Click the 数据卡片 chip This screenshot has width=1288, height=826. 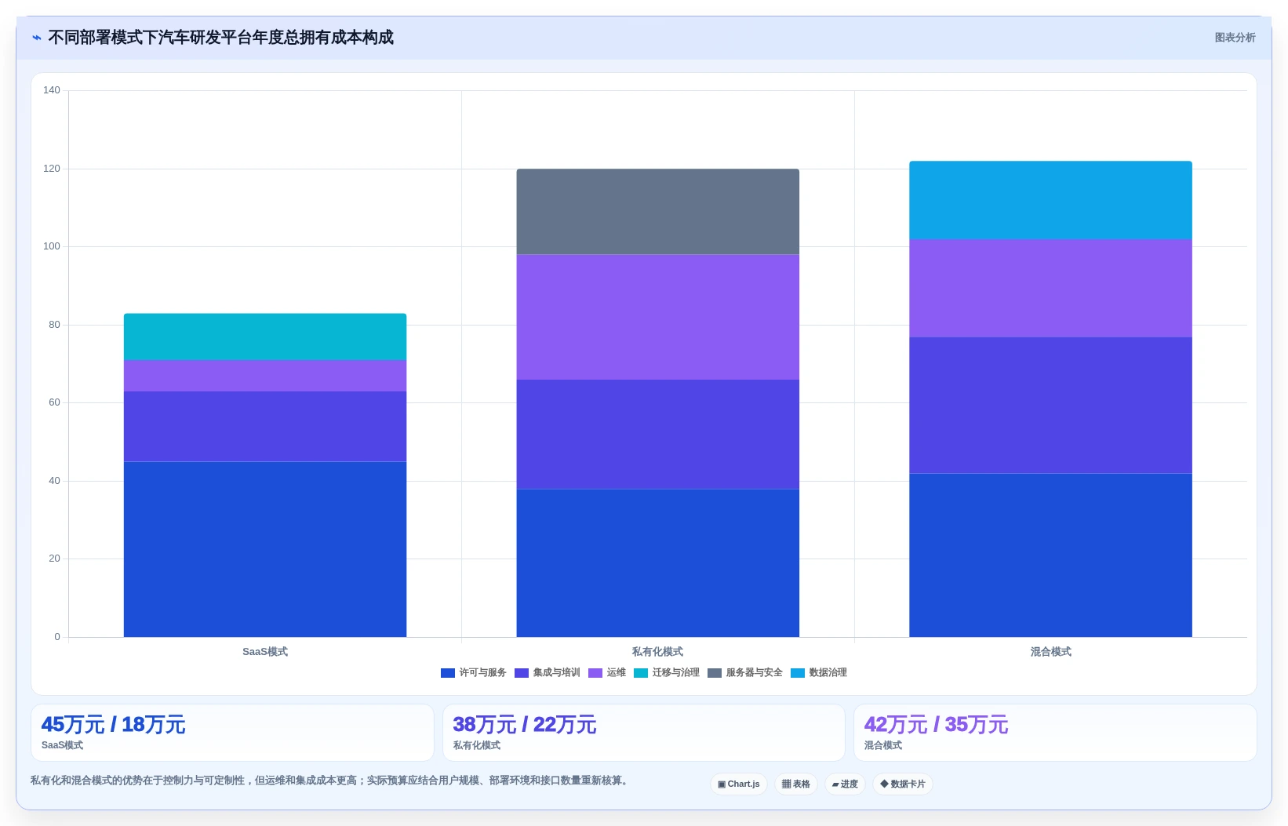pyautogui.click(x=903, y=784)
